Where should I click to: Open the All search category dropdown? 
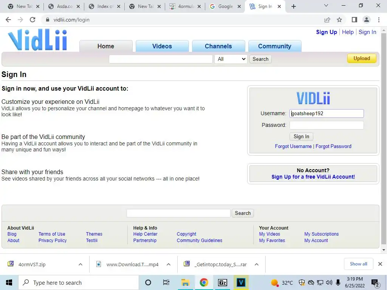pyautogui.click(x=231, y=59)
